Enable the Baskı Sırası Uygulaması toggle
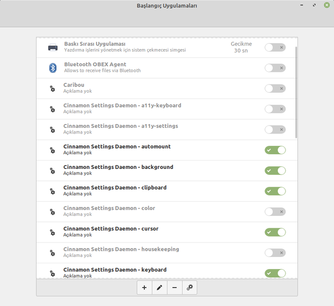Image resolution: width=334 pixels, height=306 pixels. pyautogui.click(x=275, y=47)
